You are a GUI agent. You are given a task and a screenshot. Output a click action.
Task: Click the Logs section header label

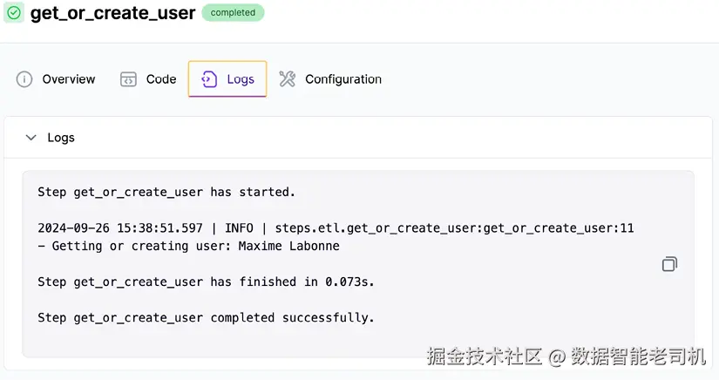(61, 138)
